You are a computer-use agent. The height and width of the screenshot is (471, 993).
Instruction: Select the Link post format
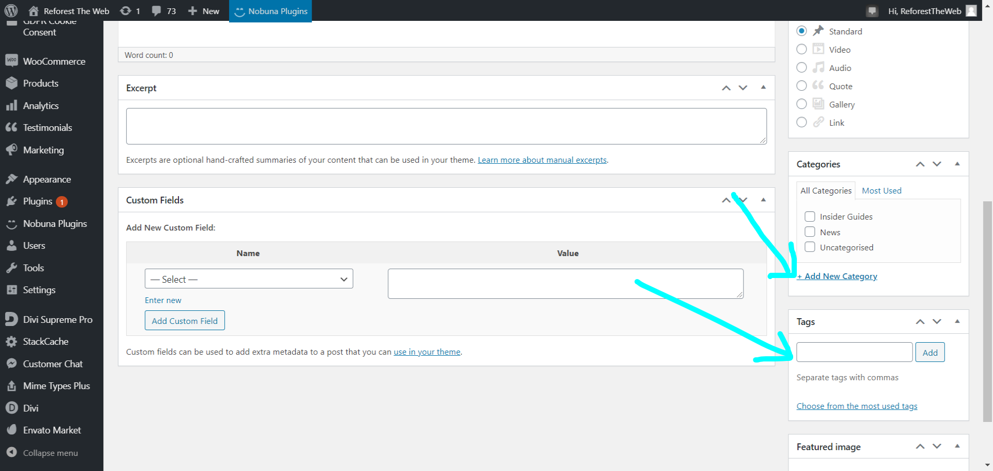pos(801,122)
